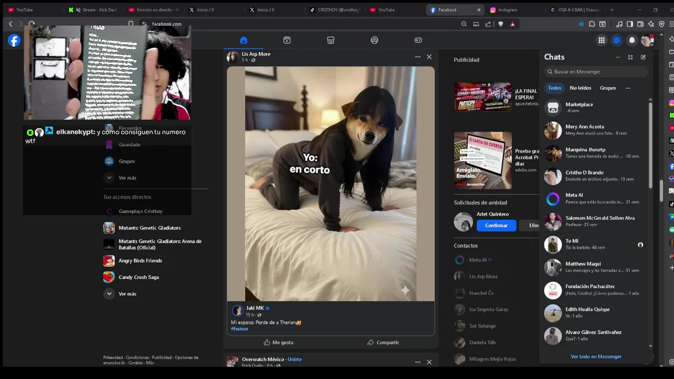Open the Adobe Acrobat ad thumbnail
This screenshot has height=379, width=674.
pos(483,161)
